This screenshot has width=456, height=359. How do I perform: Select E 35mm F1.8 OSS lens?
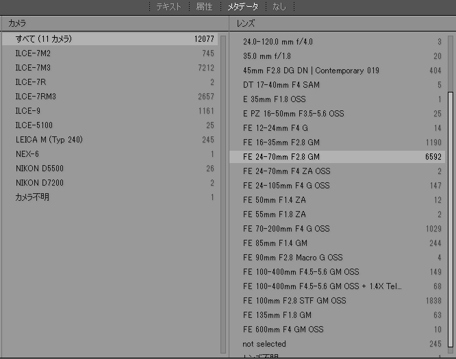338,99
